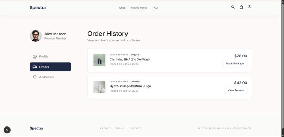
Task: Click the $28.00 price
Action: coord(241,56)
